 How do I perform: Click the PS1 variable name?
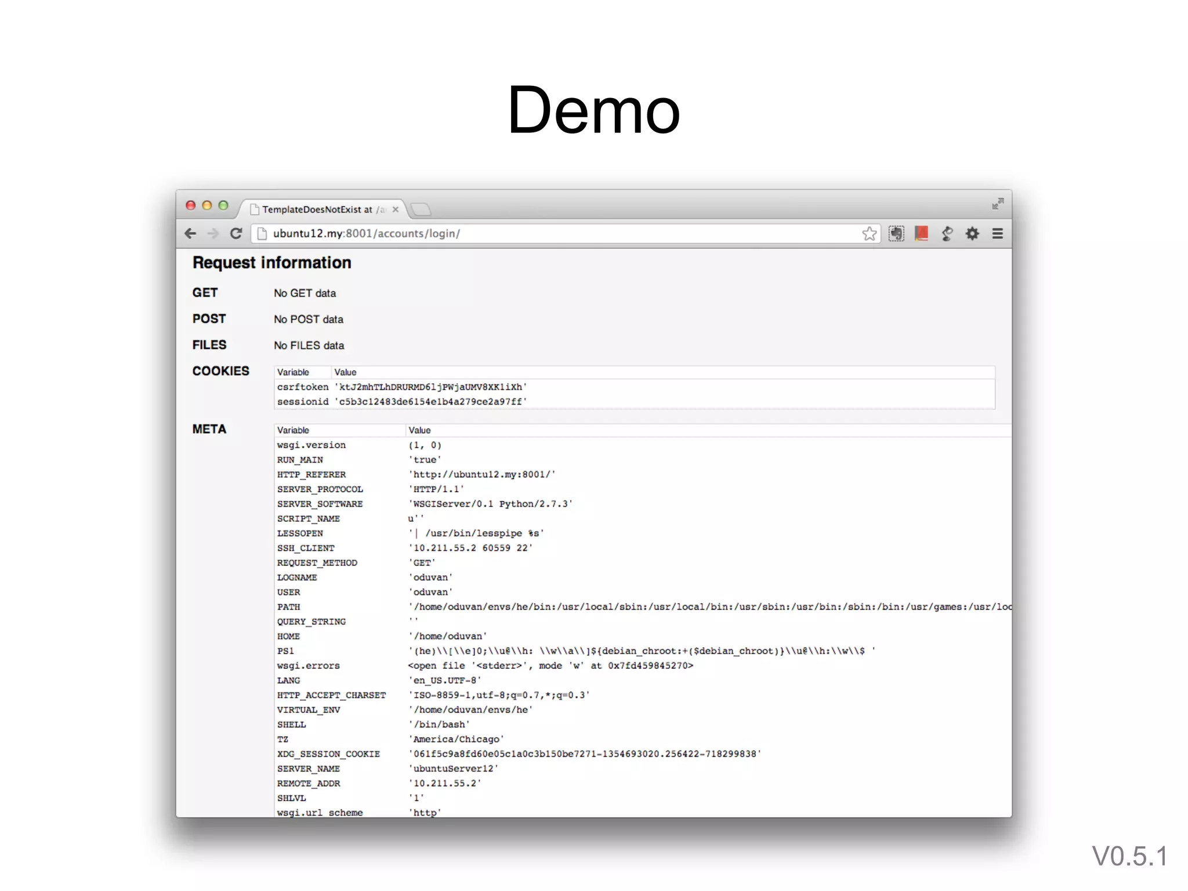tap(285, 651)
